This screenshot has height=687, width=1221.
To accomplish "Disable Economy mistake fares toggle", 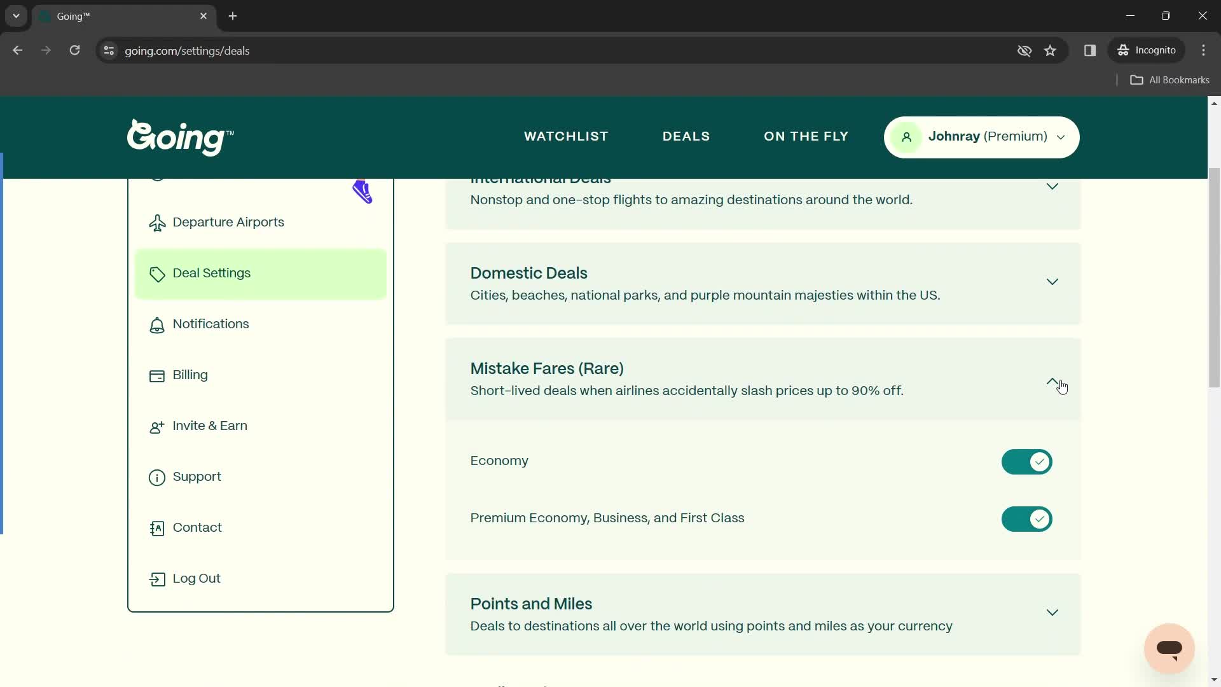I will [1026, 462].
